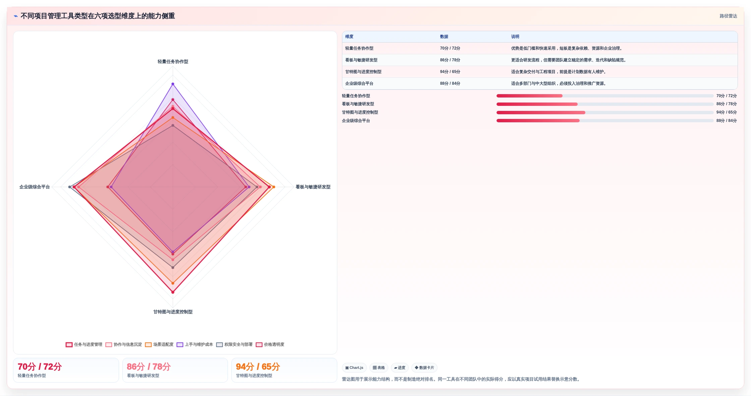The height and width of the screenshot is (396, 751).
Task: Toggle the 任务与进度管理 legend entry
Action: [84, 344]
